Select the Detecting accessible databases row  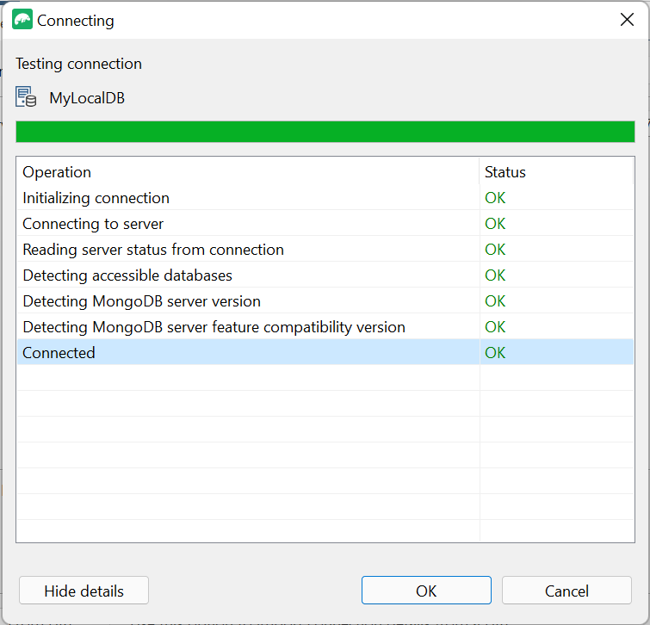(x=325, y=275)
